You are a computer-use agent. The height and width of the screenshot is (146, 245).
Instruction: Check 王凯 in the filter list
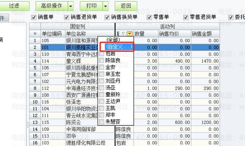tap(101, 108)
